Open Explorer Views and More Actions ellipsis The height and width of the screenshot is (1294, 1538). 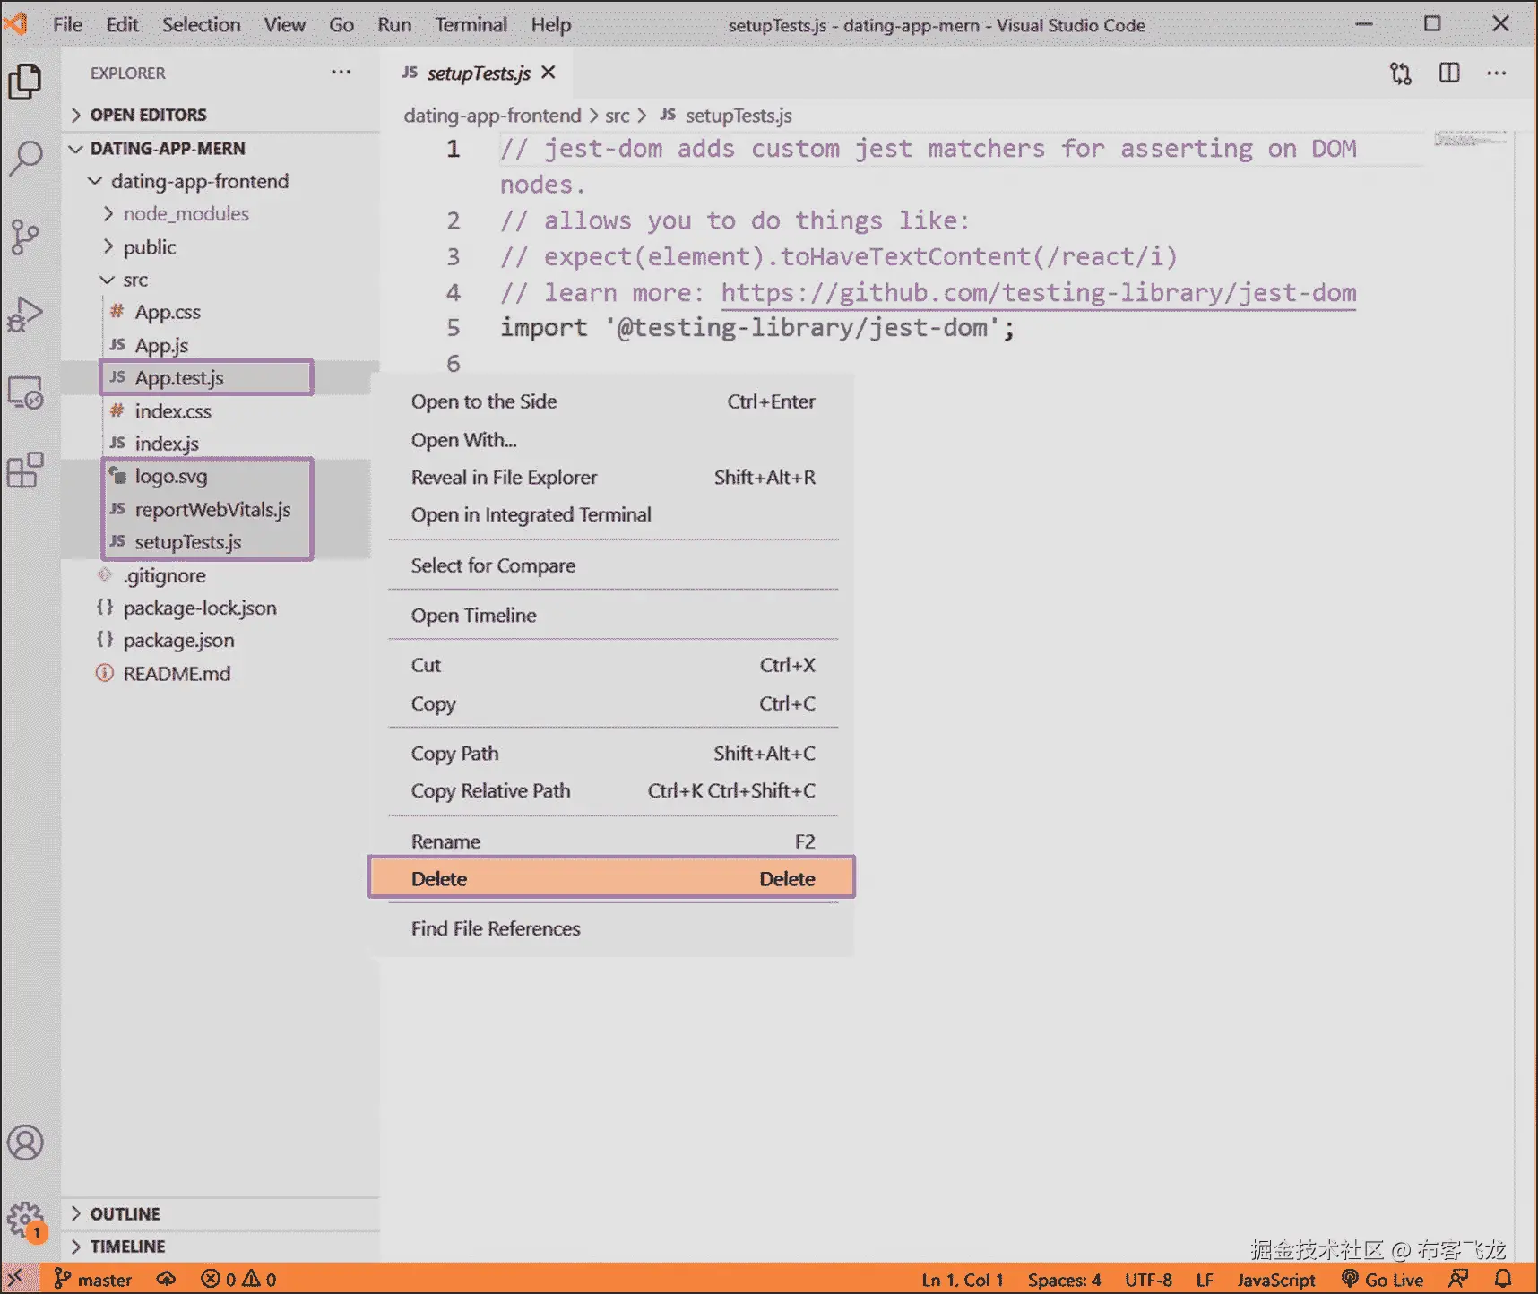pyautogui.click(x=341, y=72)
